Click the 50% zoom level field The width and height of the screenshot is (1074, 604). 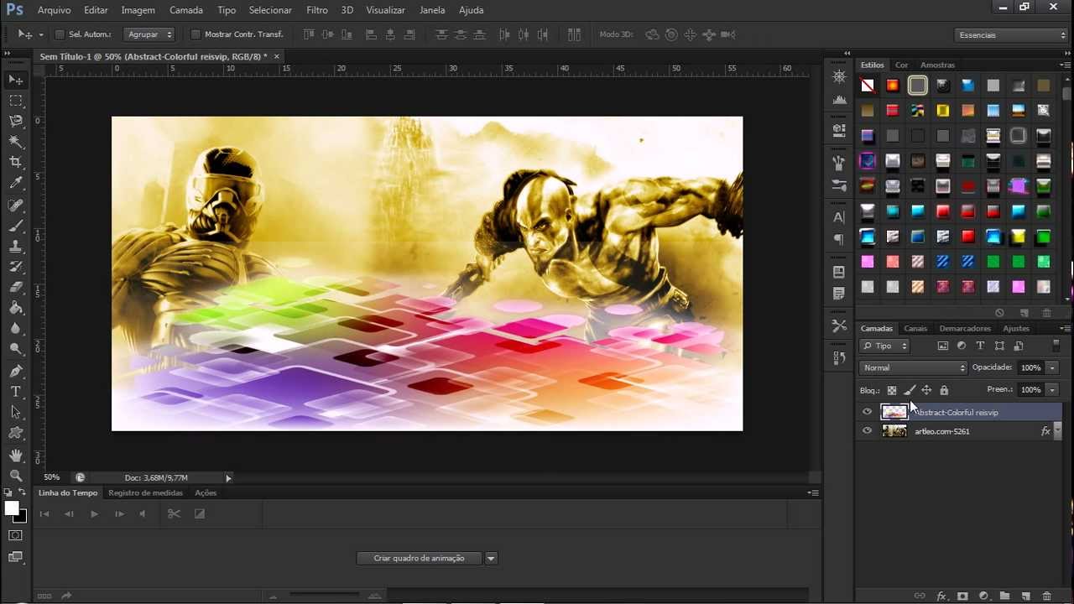[x=52, y=477]
